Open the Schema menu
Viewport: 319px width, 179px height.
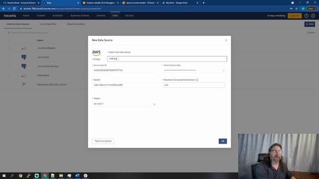pos(101,15)
